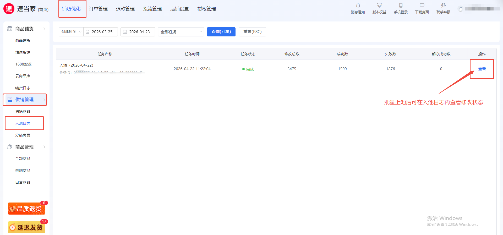Viewport: 503px width, 235px height.
Task: Open the 延迟发货 clock banner
Action: coord(26,227)
